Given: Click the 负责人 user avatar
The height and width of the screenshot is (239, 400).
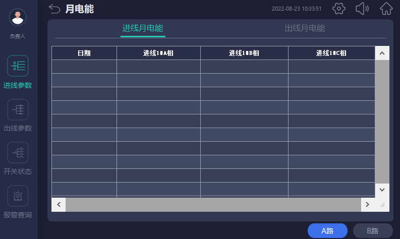Looking at the screenshot, I should pyautogui.click(x=18, y=17).
